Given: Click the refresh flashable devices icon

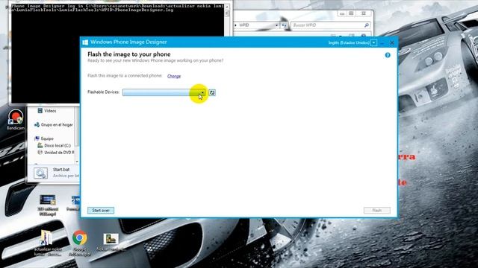Looking at the screenshot, I should 212,92.
